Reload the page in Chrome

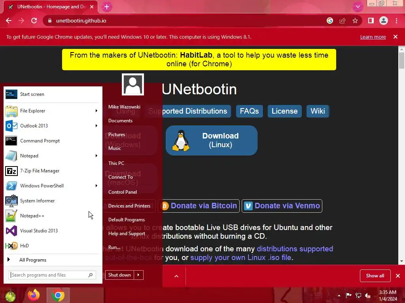pyautogui.click(x=34, y=21)
